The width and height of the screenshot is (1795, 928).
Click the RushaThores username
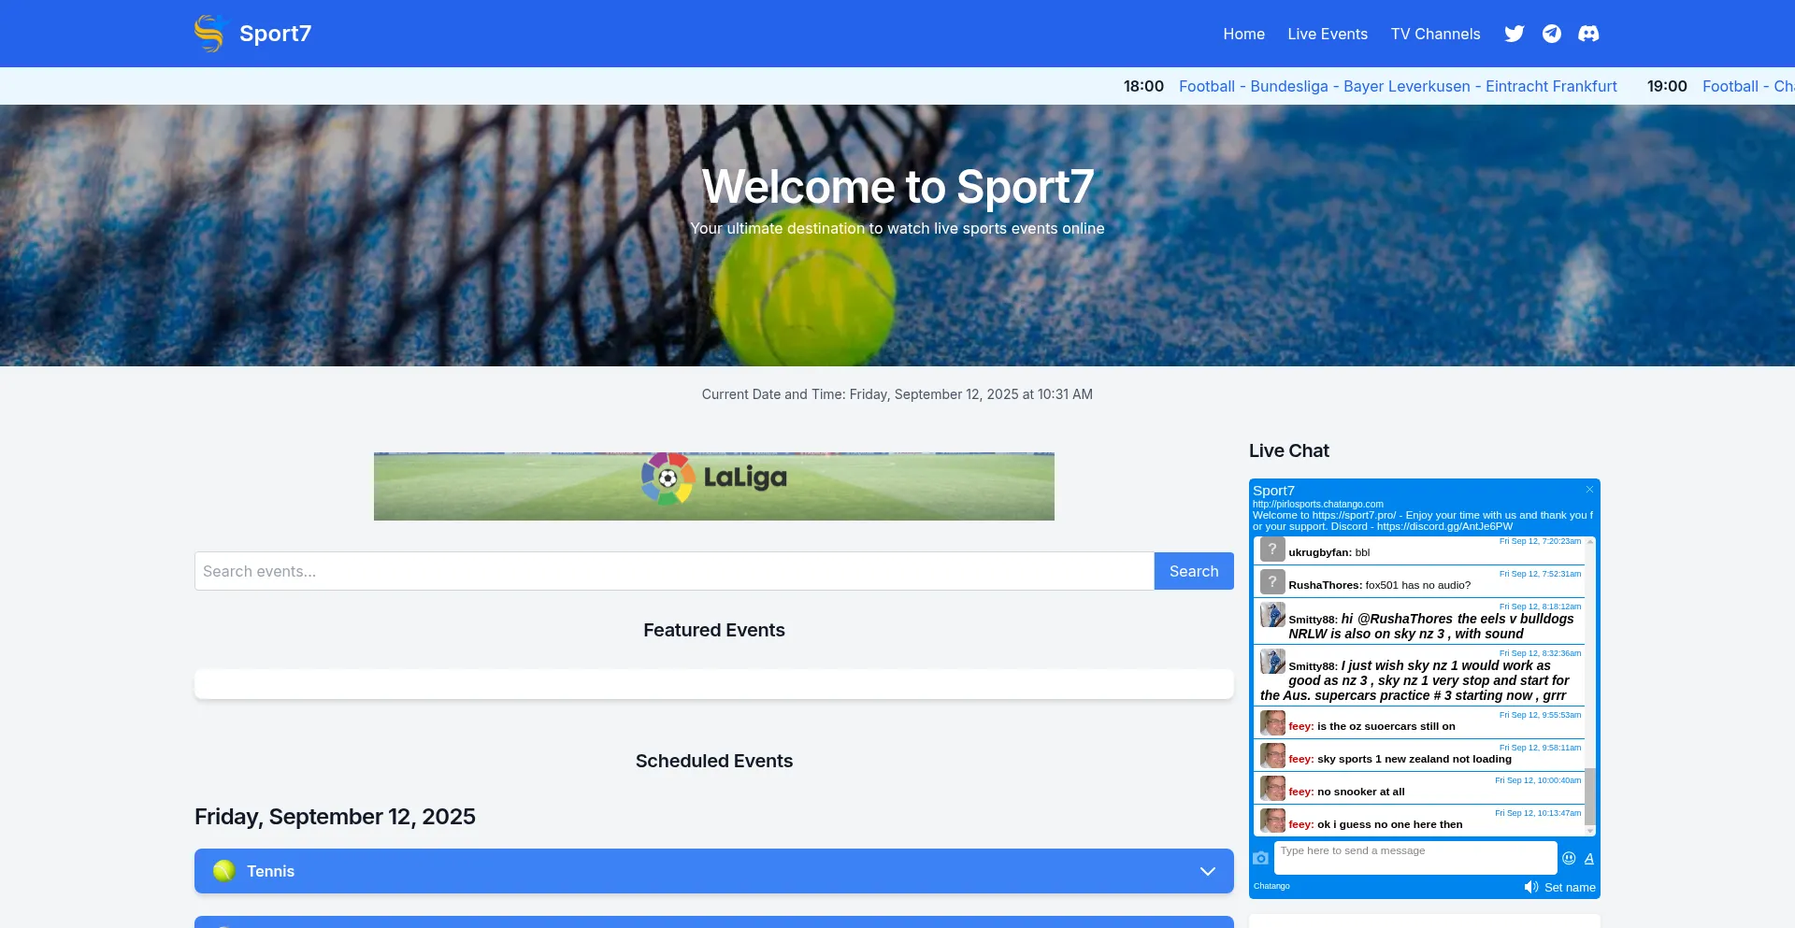pos(1325,585)
